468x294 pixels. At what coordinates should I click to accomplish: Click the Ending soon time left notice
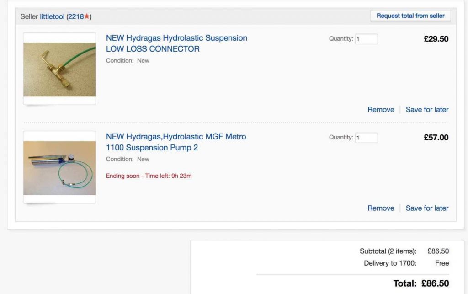click(149, 176)
